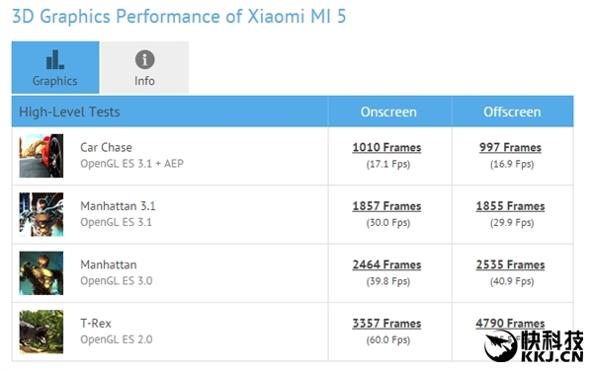
Task: Open the 1855 Frames offscreen result
Action: 510,206
